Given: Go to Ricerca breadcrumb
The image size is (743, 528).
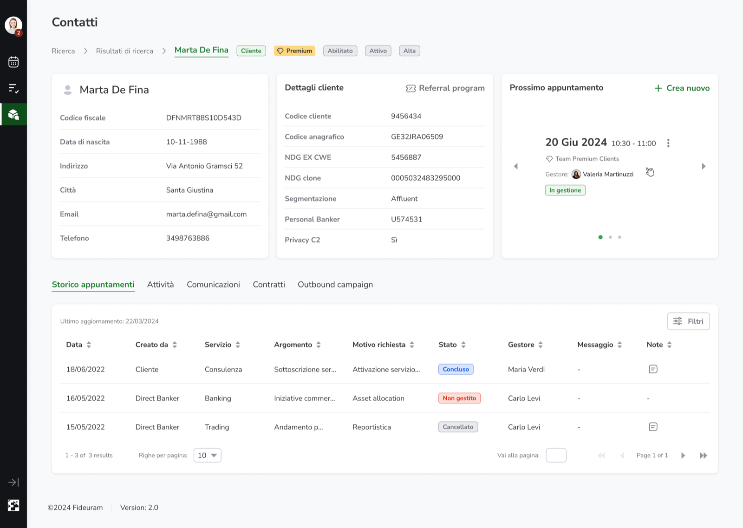Looking at the screenshot, I should (63, 51).
